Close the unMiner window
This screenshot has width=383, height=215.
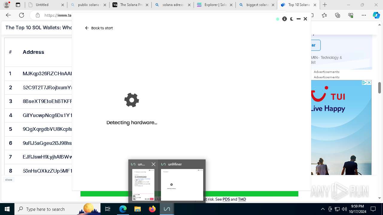[x=305, y=19]
